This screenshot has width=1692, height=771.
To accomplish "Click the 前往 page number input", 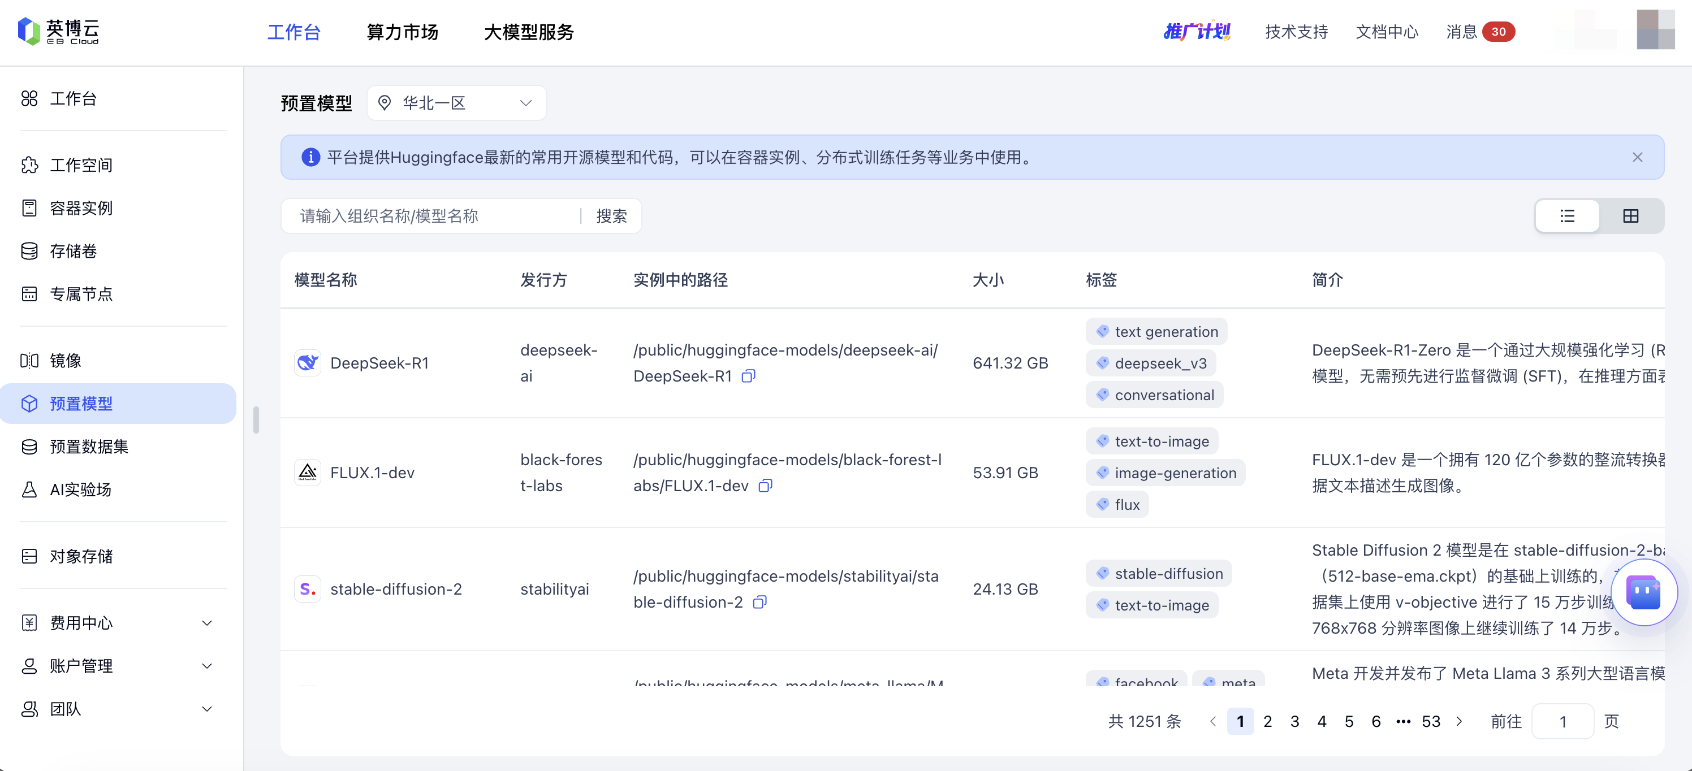I will (x=1562, y=721).
